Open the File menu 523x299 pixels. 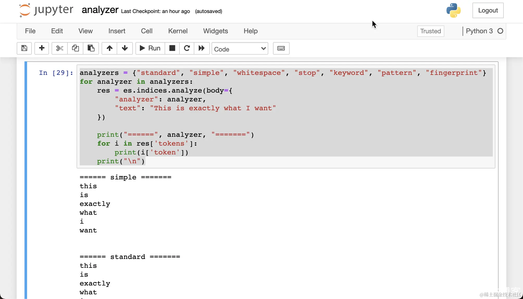30,31
